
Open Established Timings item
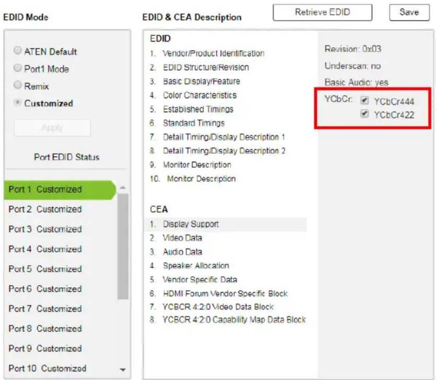pyautogui.click(x=192, y=109)
